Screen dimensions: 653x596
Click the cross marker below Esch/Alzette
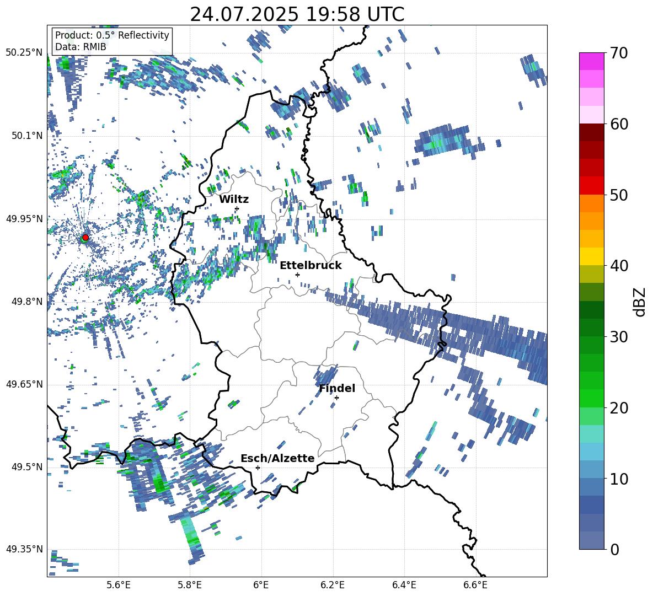point(258,468)
